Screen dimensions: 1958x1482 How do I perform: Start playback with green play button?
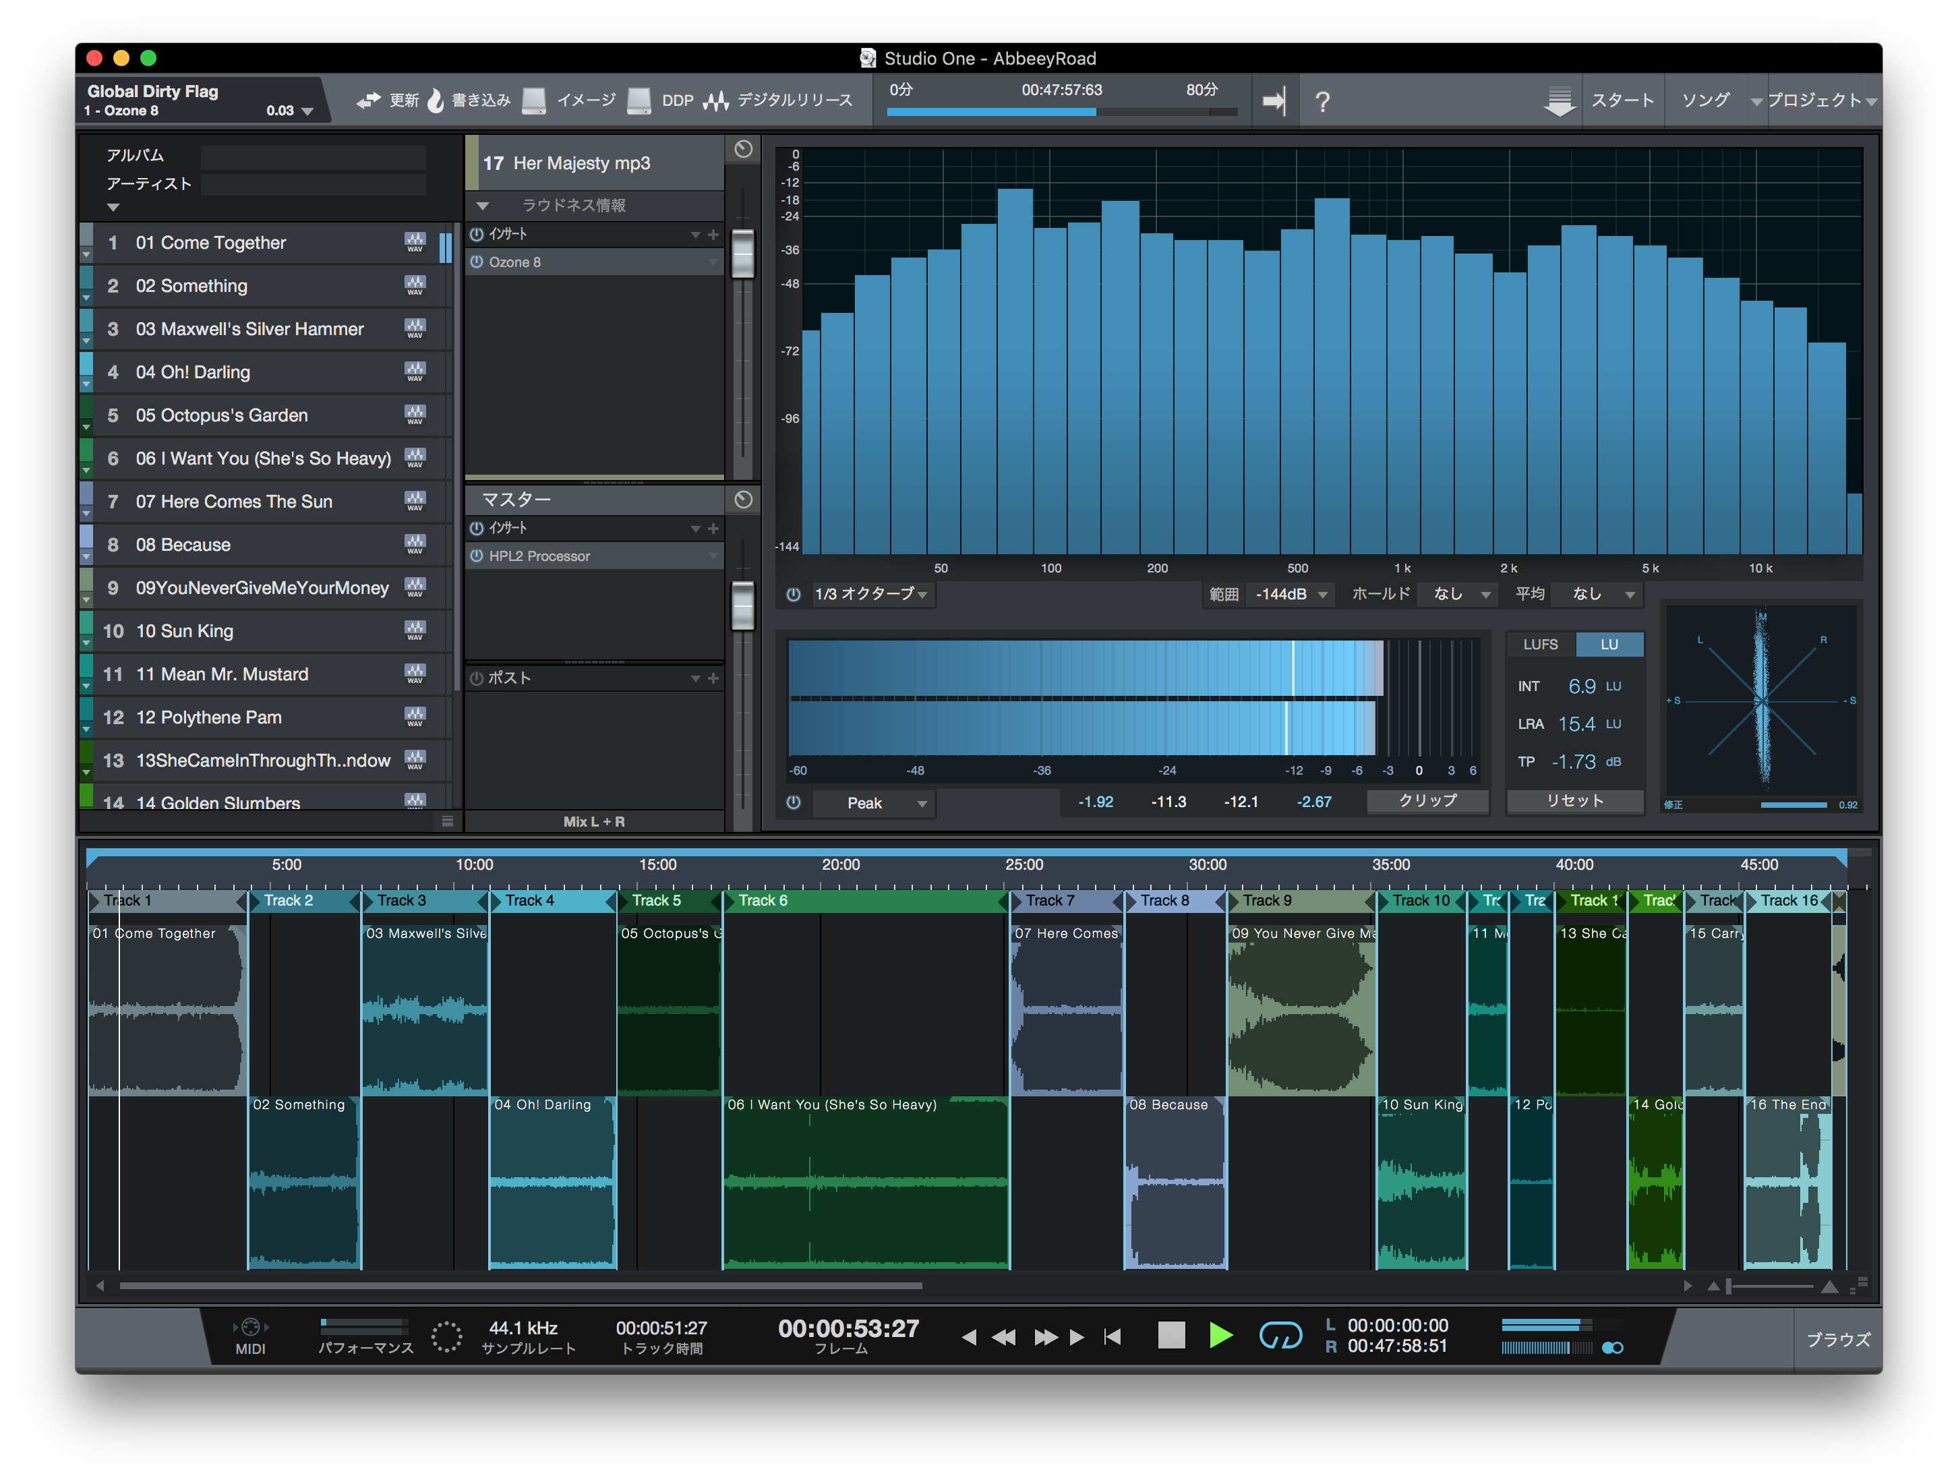click(x=1220, y=1335)
